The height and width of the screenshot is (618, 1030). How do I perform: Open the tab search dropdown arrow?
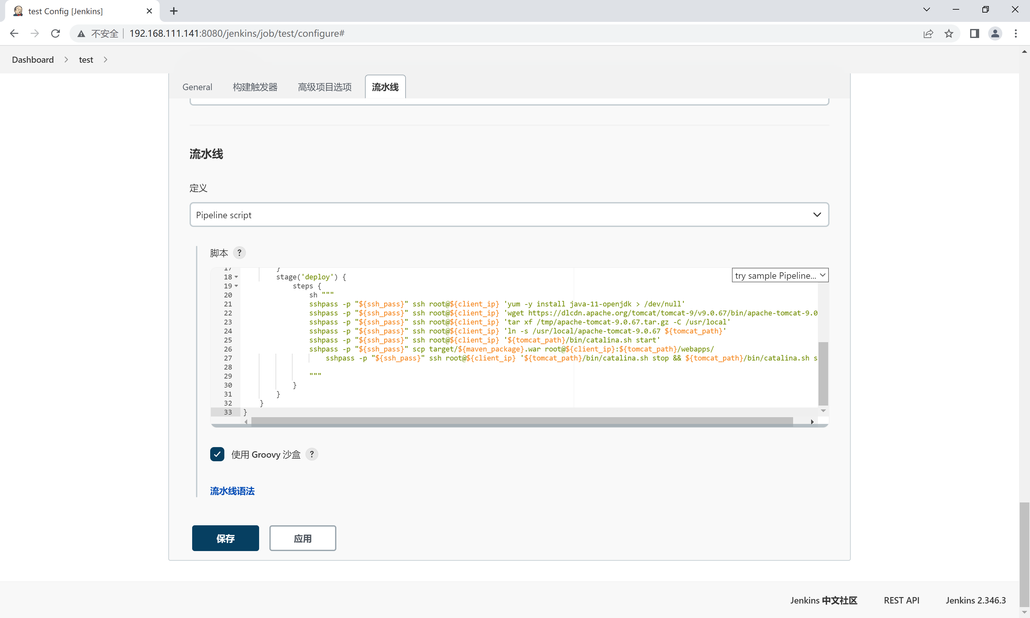coord(926,10)
